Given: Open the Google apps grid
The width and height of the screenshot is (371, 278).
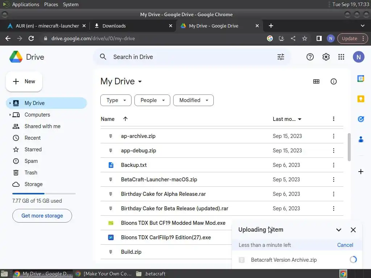Looking at the screenshot, I should click(x=341, y=57).
